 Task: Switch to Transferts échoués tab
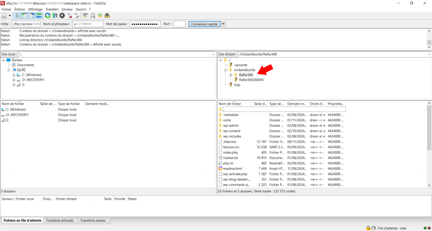(x=59, y=220)
